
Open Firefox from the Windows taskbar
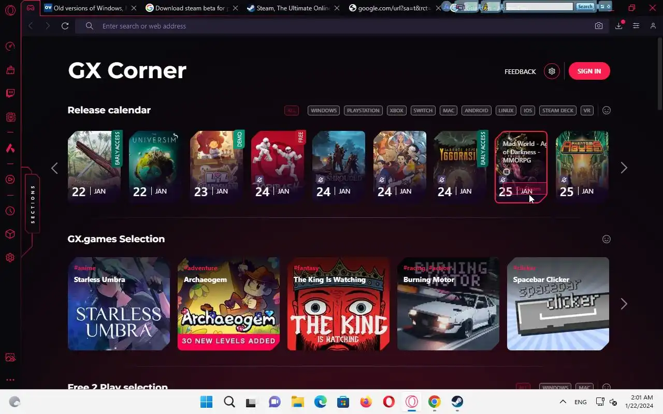[366, 402]
